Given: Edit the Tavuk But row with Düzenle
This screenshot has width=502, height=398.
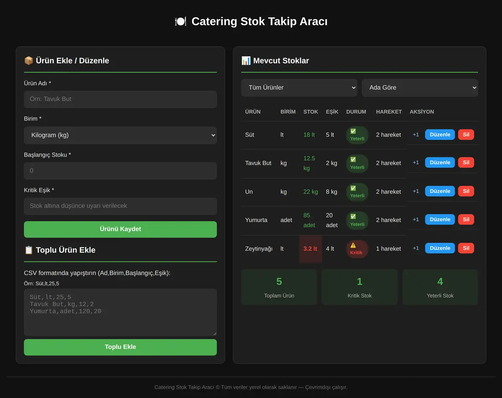Looking at the screenshot, I should (440, 163).
